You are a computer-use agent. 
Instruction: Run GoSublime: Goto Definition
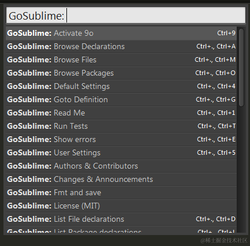coord(121,100)
